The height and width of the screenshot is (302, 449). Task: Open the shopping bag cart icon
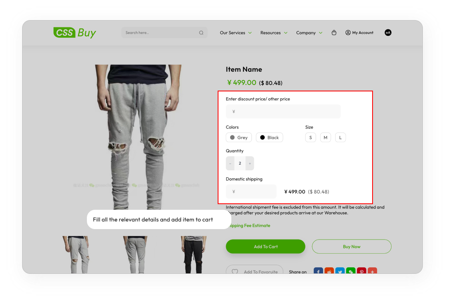click(x=334, y=33)
